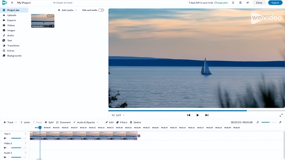Viewport: 285px width, 160px height.
Task: Click the preview progress bar
Action: coord(196,111)
